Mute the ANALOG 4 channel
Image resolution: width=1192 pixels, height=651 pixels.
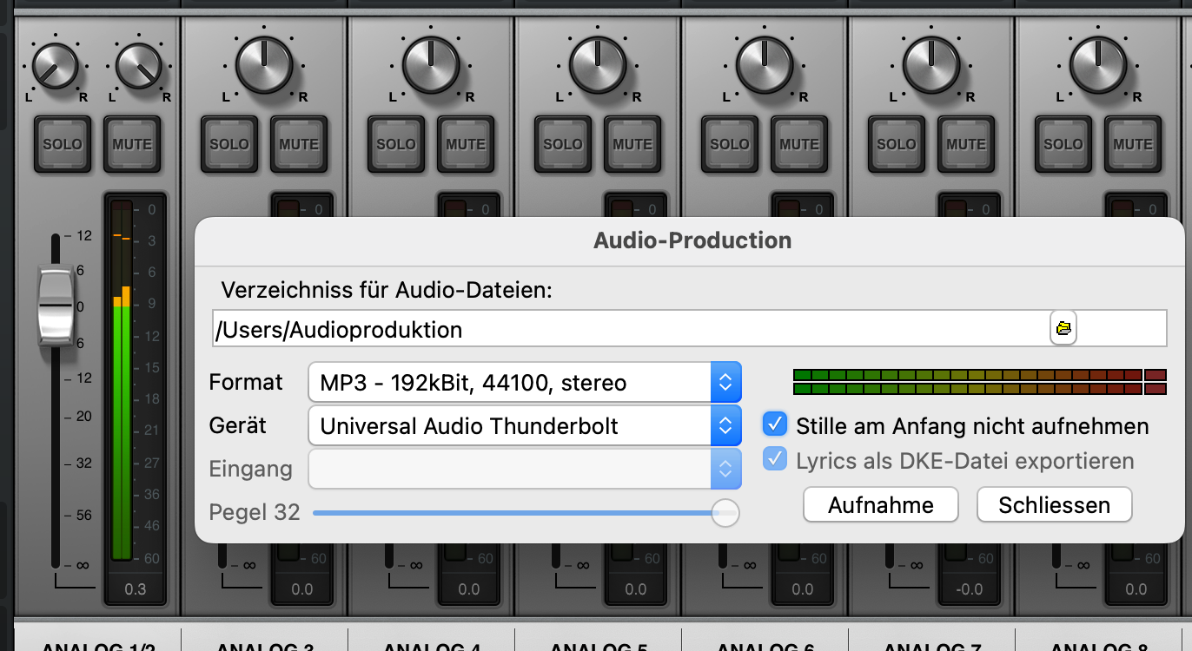point(466,144)
